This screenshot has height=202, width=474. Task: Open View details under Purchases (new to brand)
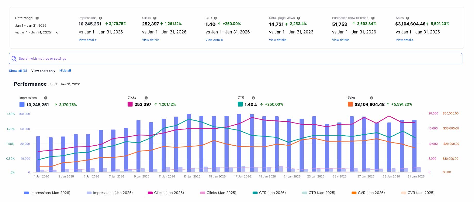tap(340, 40)
